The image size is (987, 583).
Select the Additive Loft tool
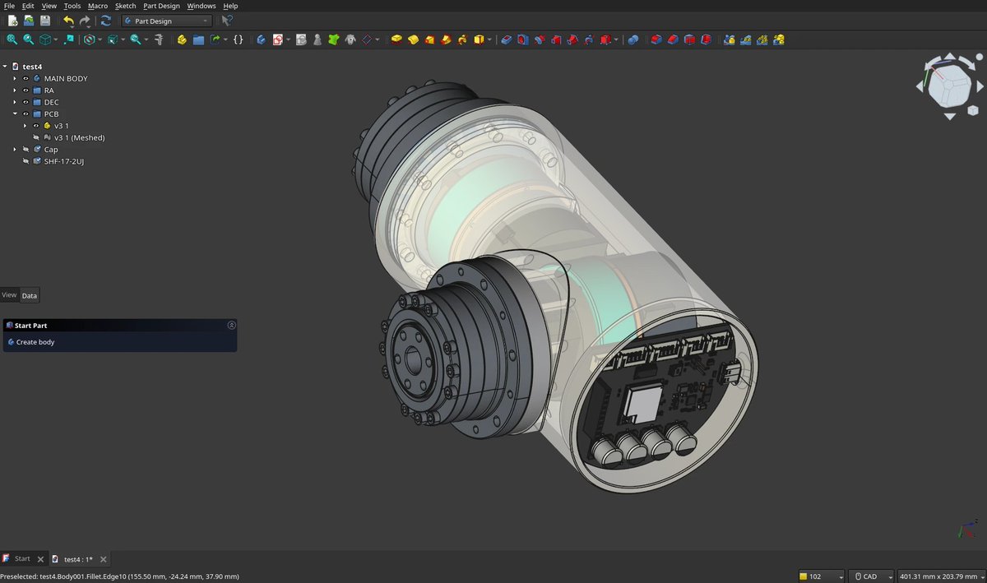point(429,39)
